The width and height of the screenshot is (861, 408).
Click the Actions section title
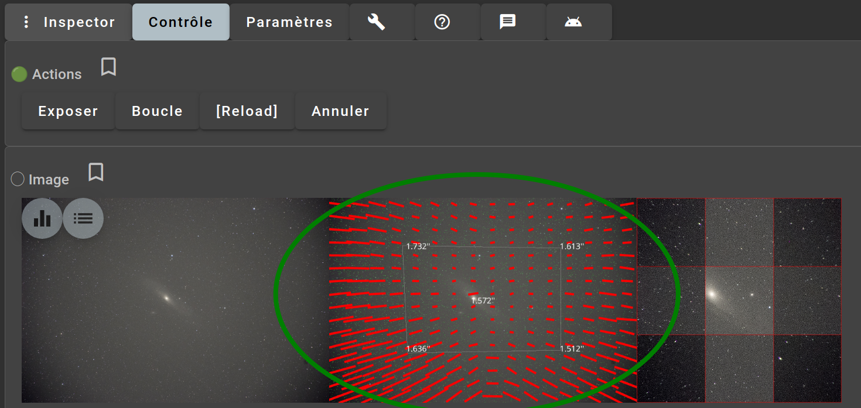coord(57,74)
